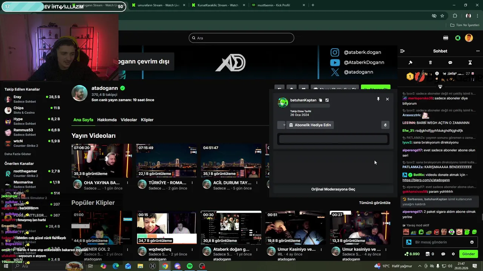Screen dimensions: 483x271
Task: Insert the red angry face quick emote
Action: pos(437,232)
